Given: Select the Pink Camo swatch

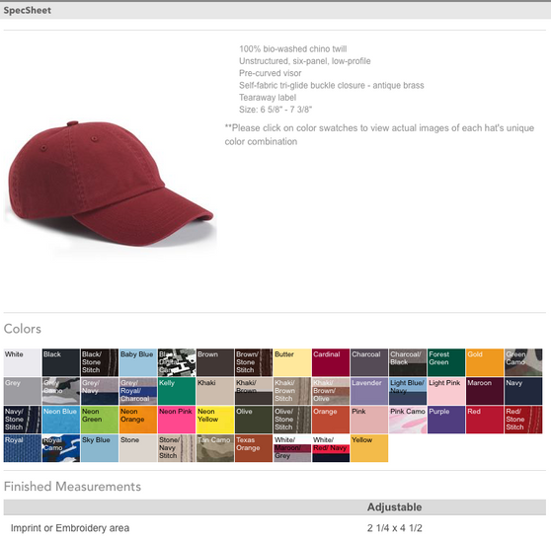Looking at the screenshot, I should 408,420.
